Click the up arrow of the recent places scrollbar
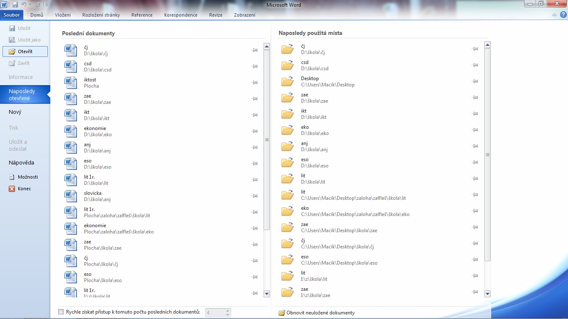Image resolution: width=568 pixels, height=319 pixels. (488, 44)
